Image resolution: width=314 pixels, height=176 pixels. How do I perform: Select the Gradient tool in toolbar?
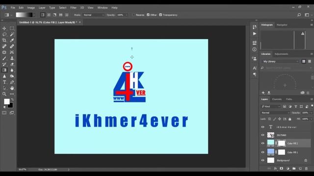[4, 70]
